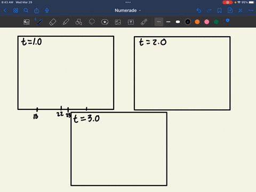Go back using the back arrow
This screenshot has width=256, height=192.
(x=5, y=11)
